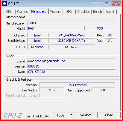Click the Manufacturer field showing INTEL
This screenshot has width=123, height=121.
pyautogui.click(x=72, y=23)
